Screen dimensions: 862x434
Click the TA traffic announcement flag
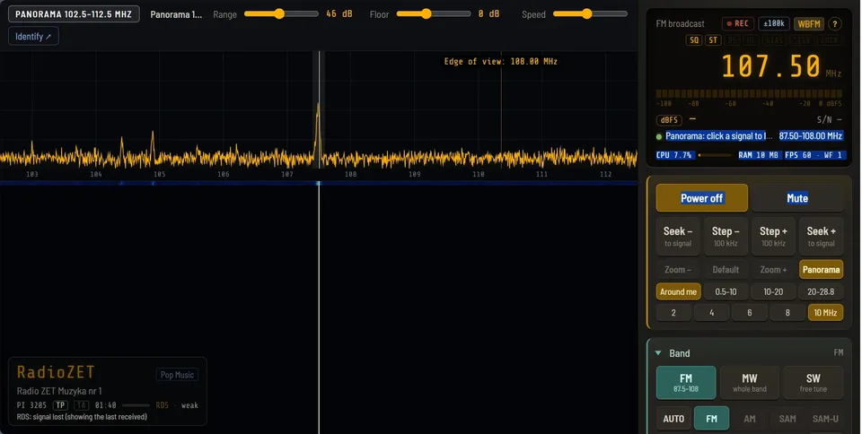(82, 405)
